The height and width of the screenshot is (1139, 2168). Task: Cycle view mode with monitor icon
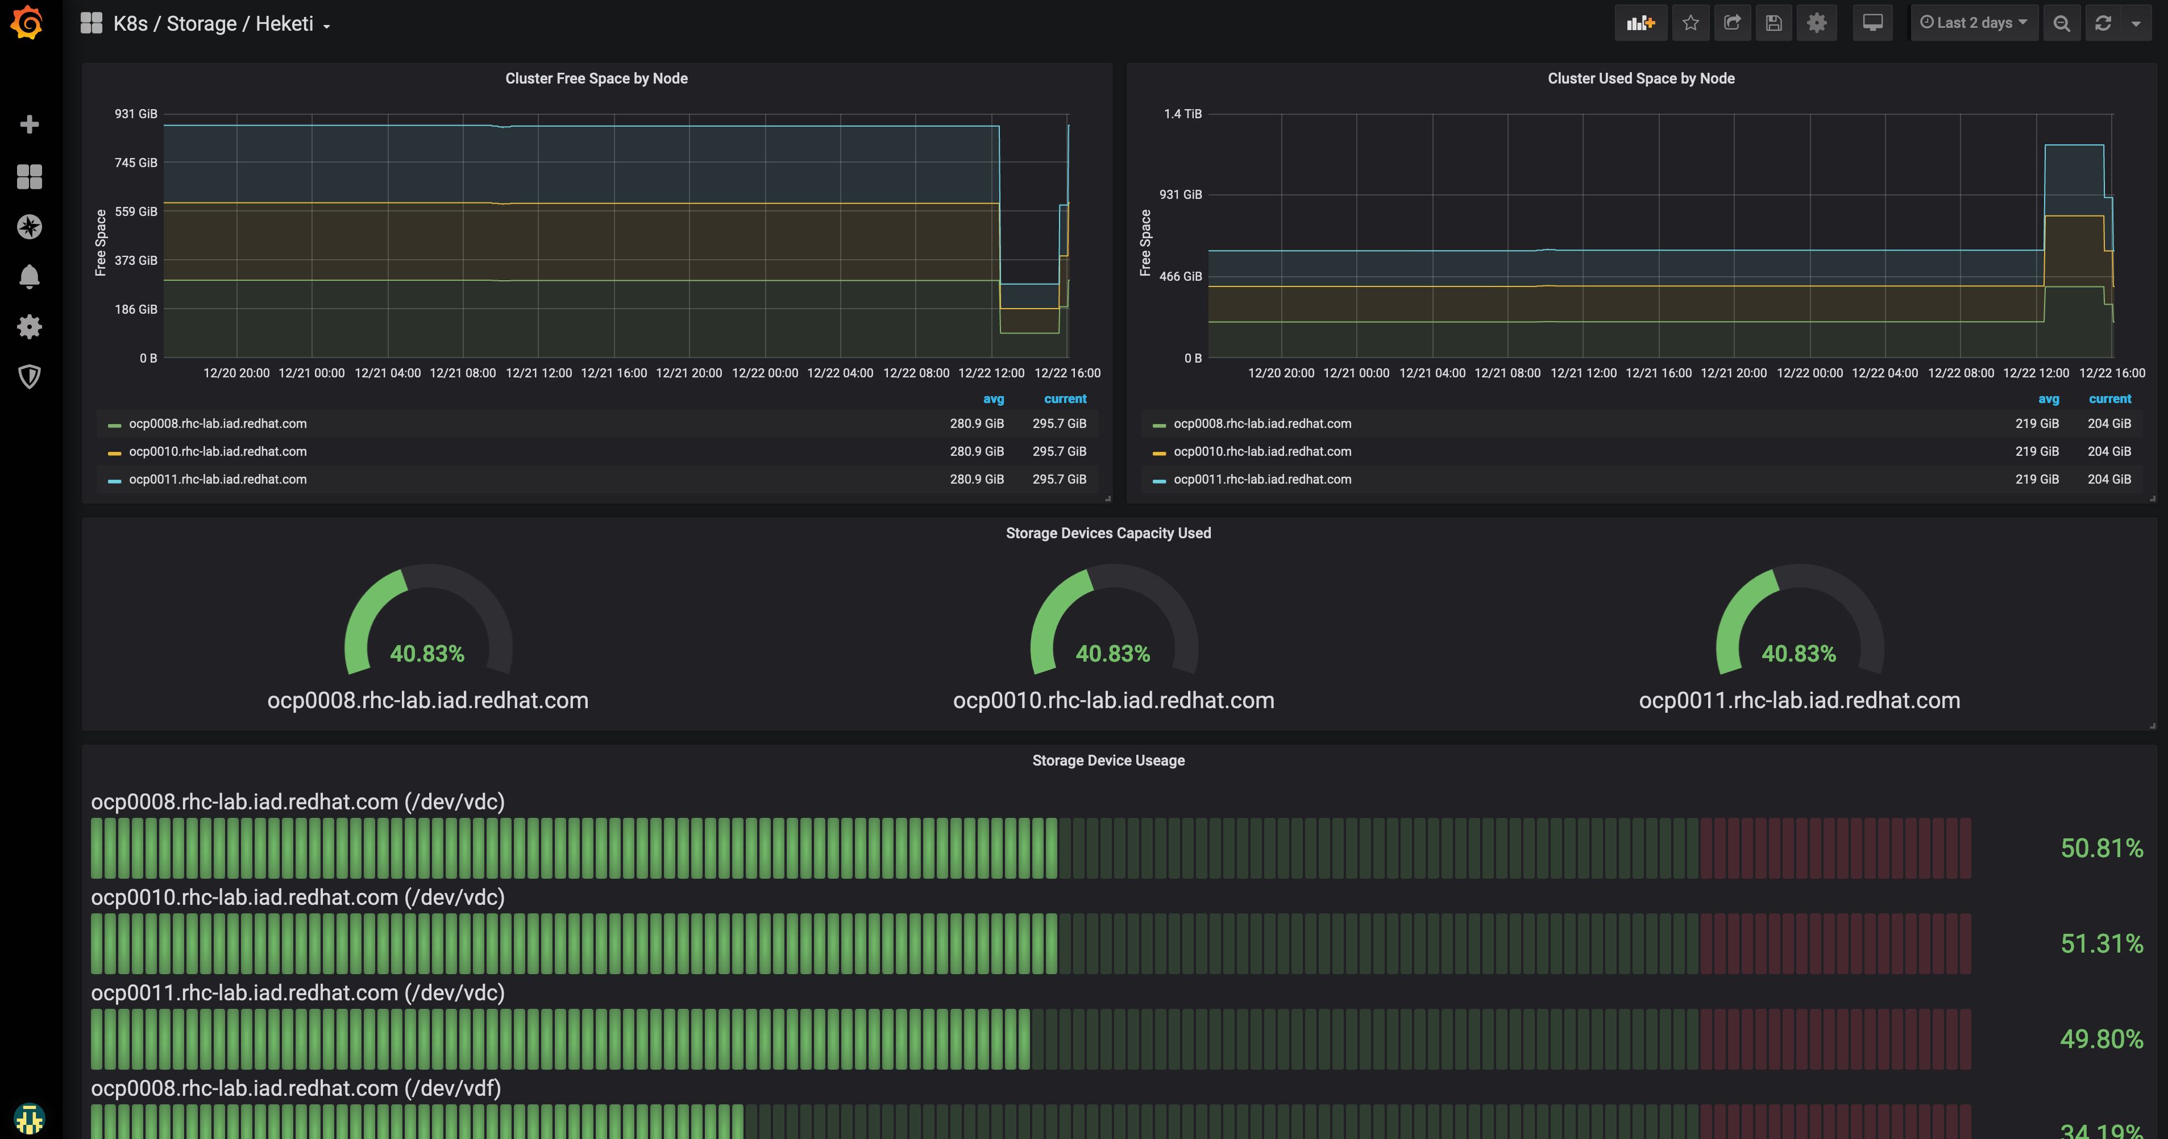[x=1872, y=23]
